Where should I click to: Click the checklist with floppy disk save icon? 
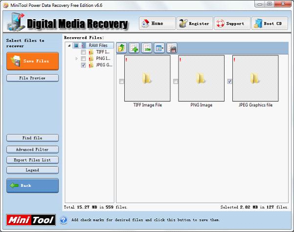click(x=172, y=48)
